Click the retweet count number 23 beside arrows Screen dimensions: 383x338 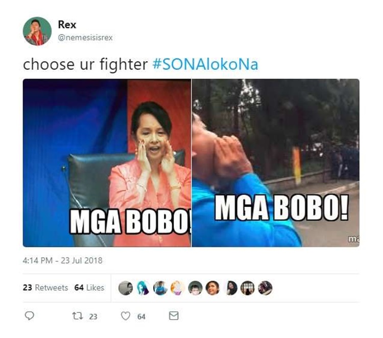tap(93, 317)
